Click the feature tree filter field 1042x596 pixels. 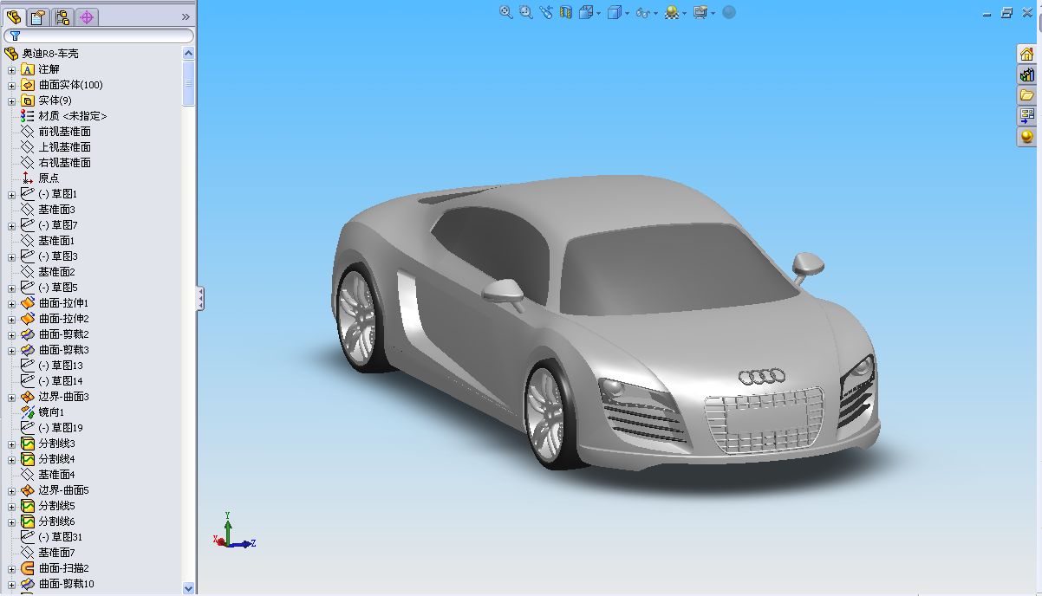click(99, 36)
